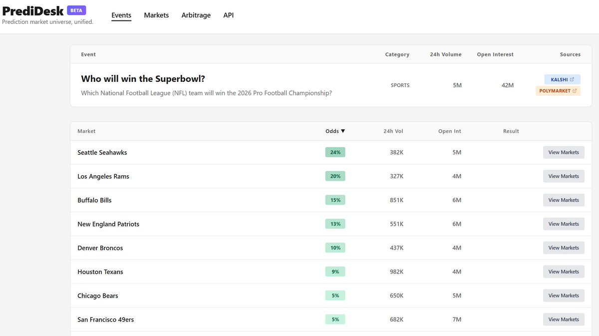Viewport: 599px width, 336px height.
Task: Click the 682K volume value
Action: click(x=397, y=320)
